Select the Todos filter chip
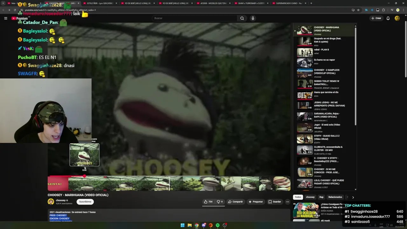Viewport: 407px width, 229px height. pyautogui.click(x=298, y=197)
